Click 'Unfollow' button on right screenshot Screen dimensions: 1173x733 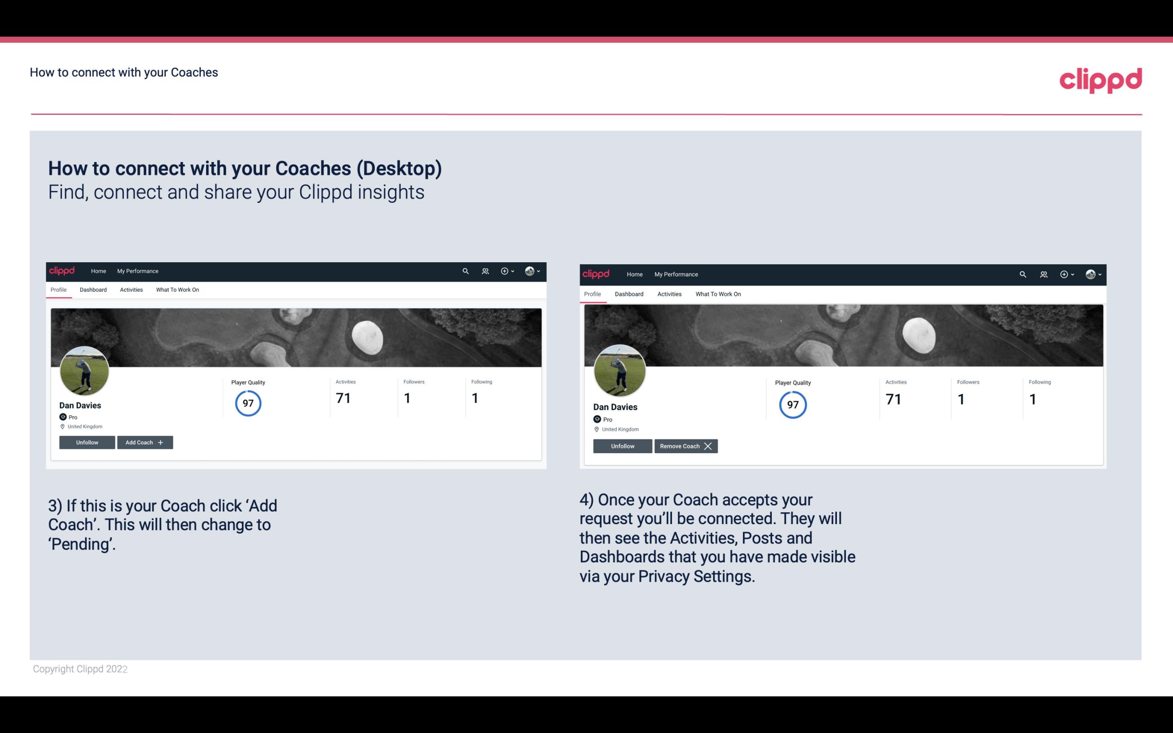click(621, 446)
